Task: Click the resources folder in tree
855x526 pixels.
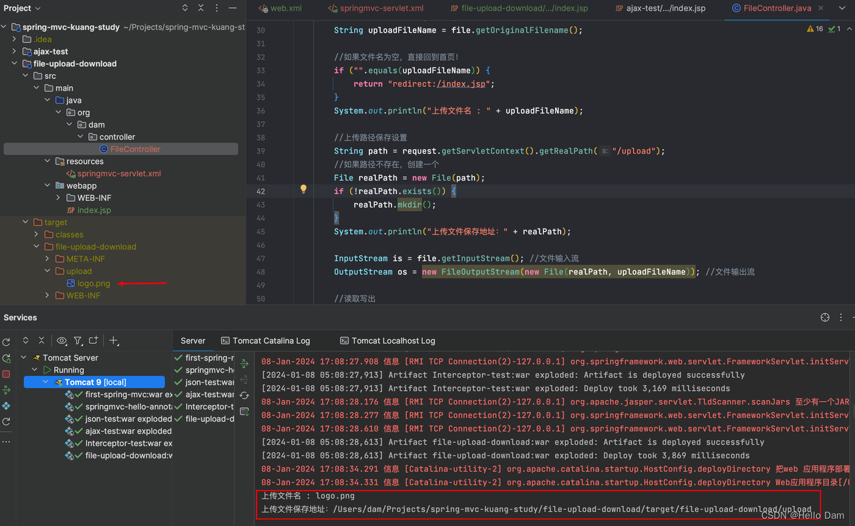Action: (79, 161)
